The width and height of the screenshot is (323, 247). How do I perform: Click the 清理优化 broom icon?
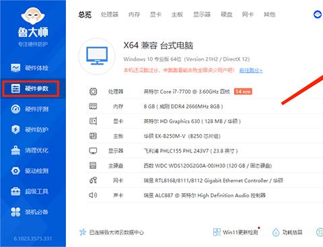pos(15,150)
